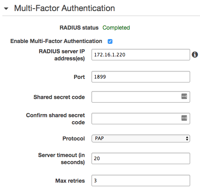Click the RADIUS status label
This screenshot has width=200, height=189.
[79, 28]
